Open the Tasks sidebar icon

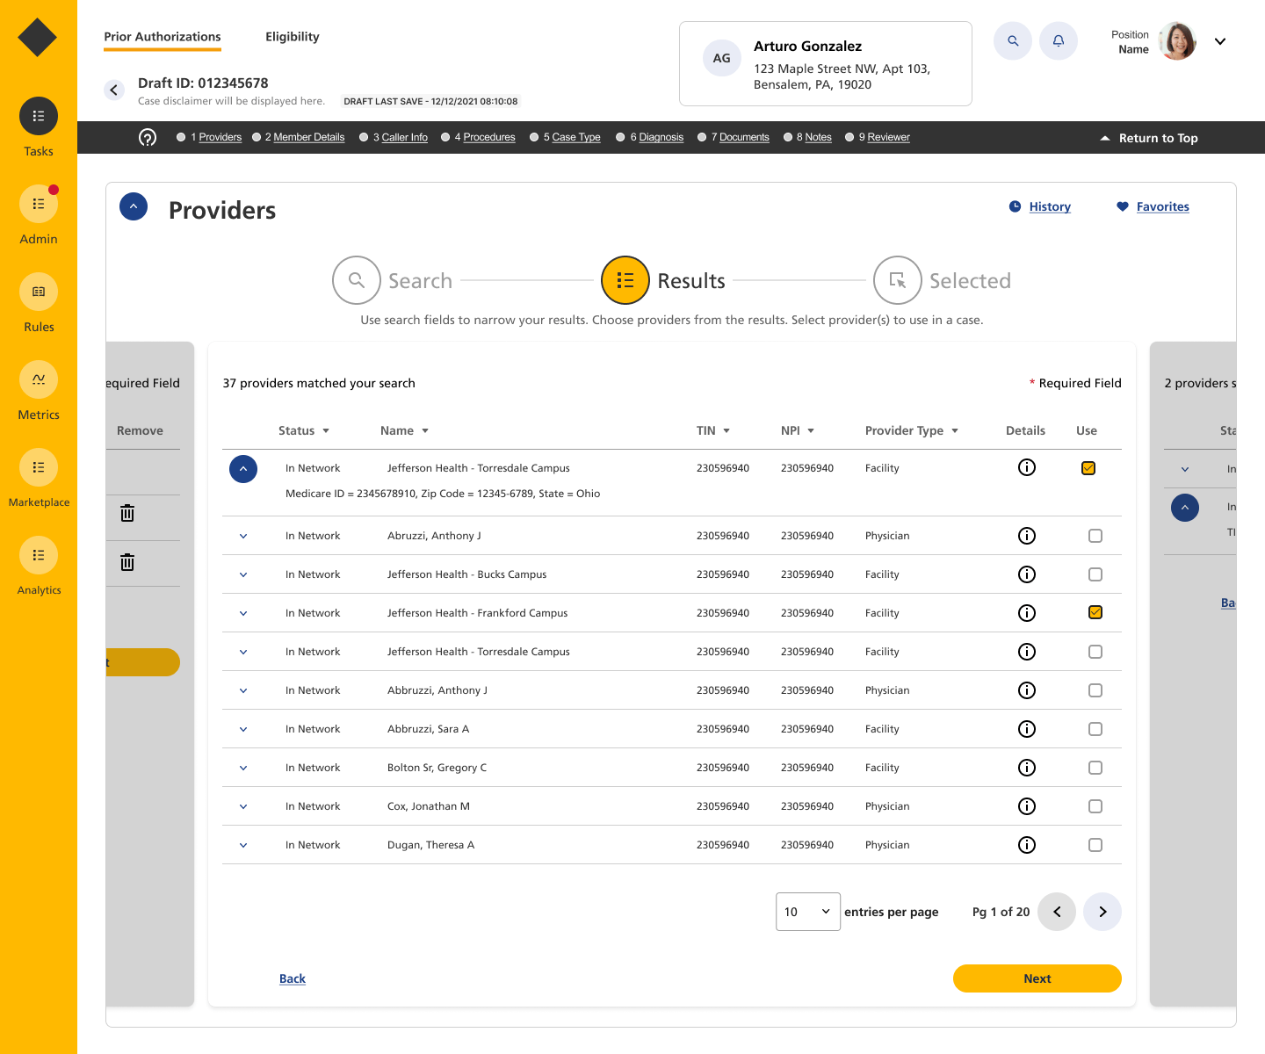[x=39, y=116]
